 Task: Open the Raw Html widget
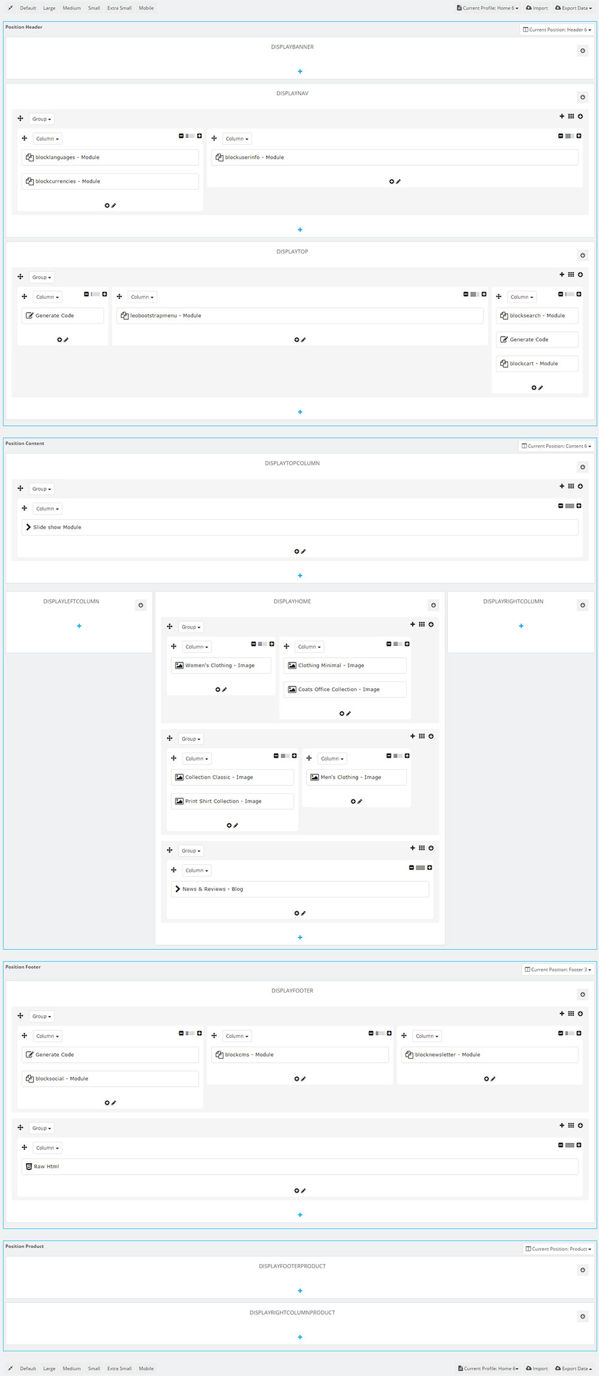[x=300, y=1166]
